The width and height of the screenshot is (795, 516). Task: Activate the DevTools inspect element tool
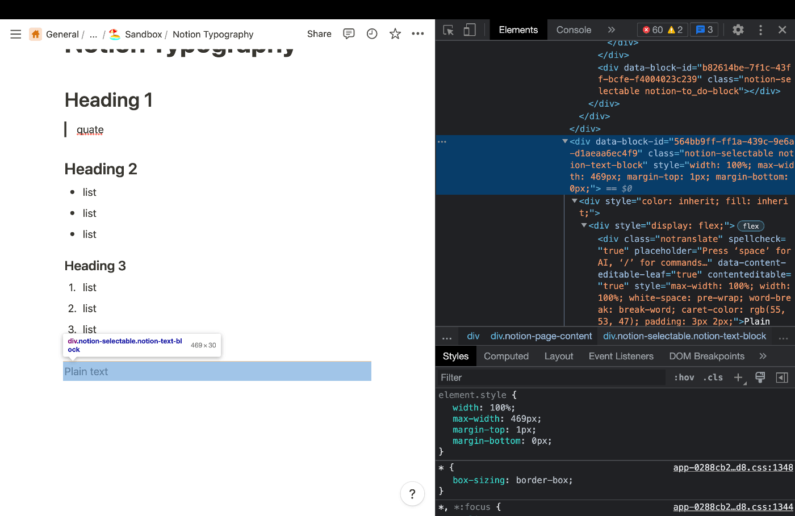click(449, 30)
